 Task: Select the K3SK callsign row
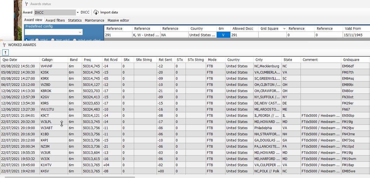tap(54, 72)
